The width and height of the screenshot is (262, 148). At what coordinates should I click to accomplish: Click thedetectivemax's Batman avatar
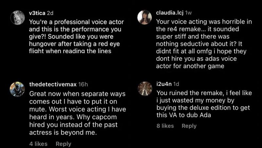click(18, 89)
